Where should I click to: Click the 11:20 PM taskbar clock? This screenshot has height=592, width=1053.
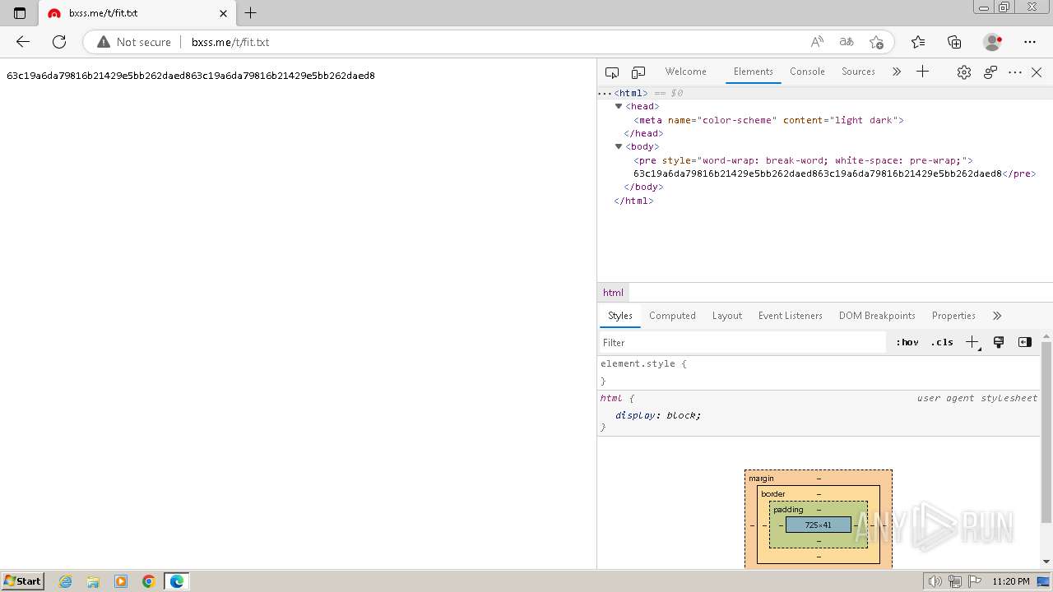(x=1011, y=581)
